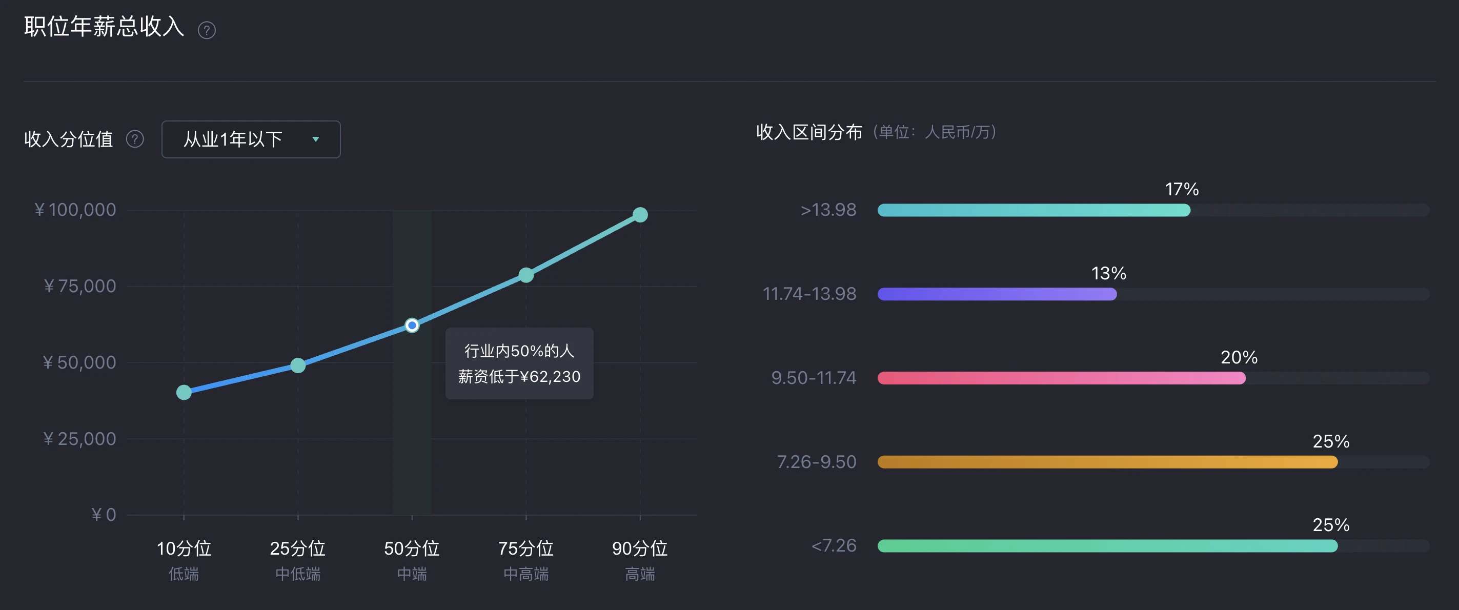Screen dimensions: 1459x610
Task: Select the 90分位 data point at top
Action: [x=640, y=215]
